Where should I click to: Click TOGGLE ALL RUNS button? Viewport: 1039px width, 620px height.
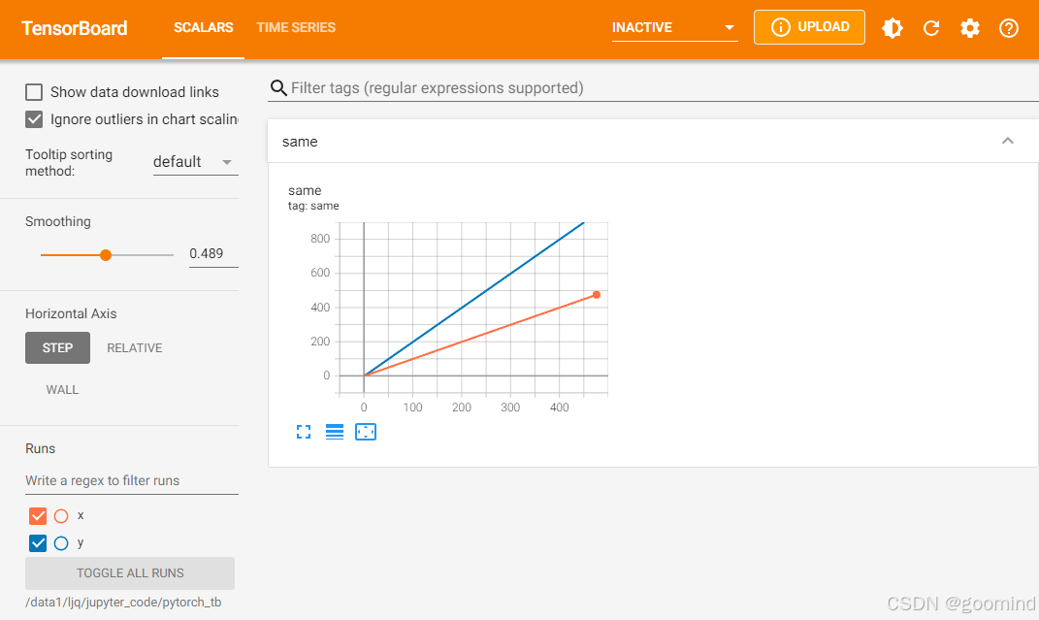click(x=130, y=573)
